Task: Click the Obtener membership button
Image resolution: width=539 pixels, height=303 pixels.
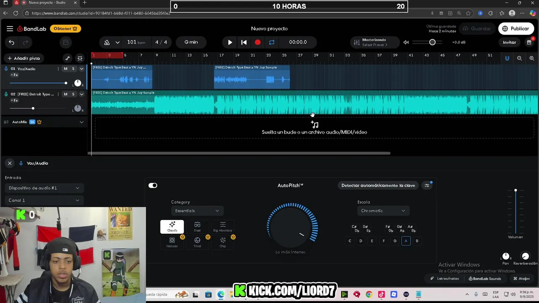Action: tap(65, 29)
